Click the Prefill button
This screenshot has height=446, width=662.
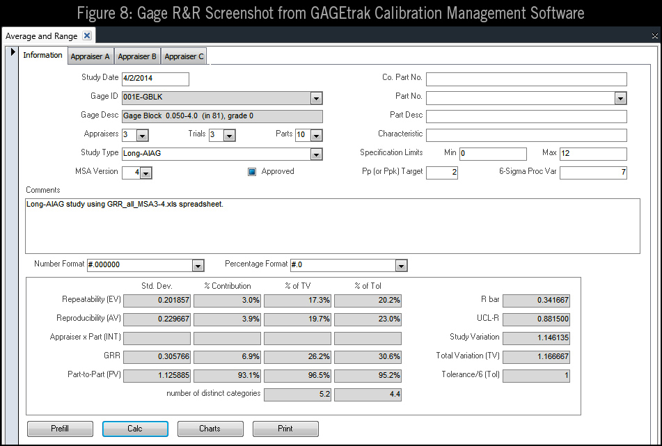[60, 429]
